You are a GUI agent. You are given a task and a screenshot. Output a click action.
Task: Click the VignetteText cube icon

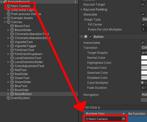(x=12, y=42)
